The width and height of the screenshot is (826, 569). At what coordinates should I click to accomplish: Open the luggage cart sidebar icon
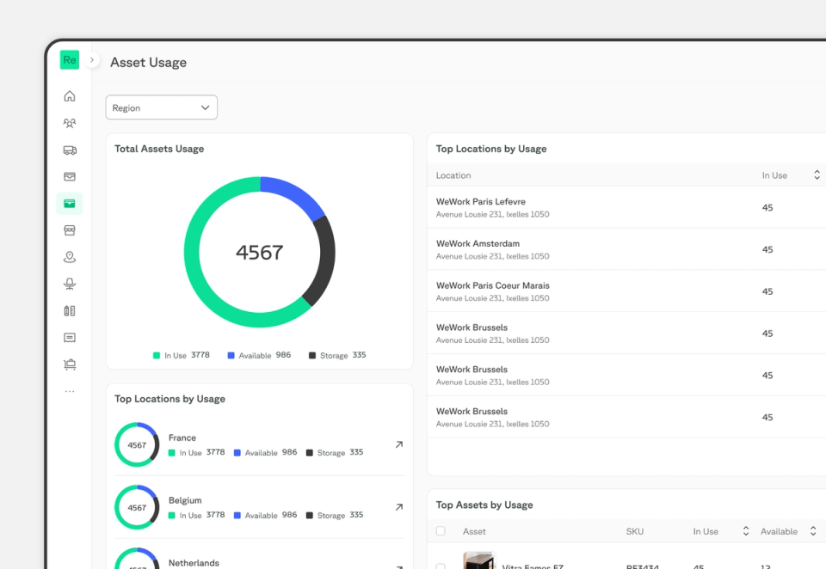70,364
